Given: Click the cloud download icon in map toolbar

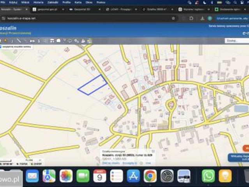Looking at the screenshot, I should click(x=70, y=41).
